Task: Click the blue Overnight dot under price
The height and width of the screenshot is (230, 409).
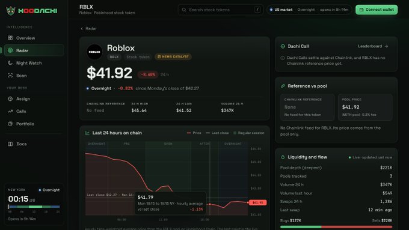Action: (87, 88)
